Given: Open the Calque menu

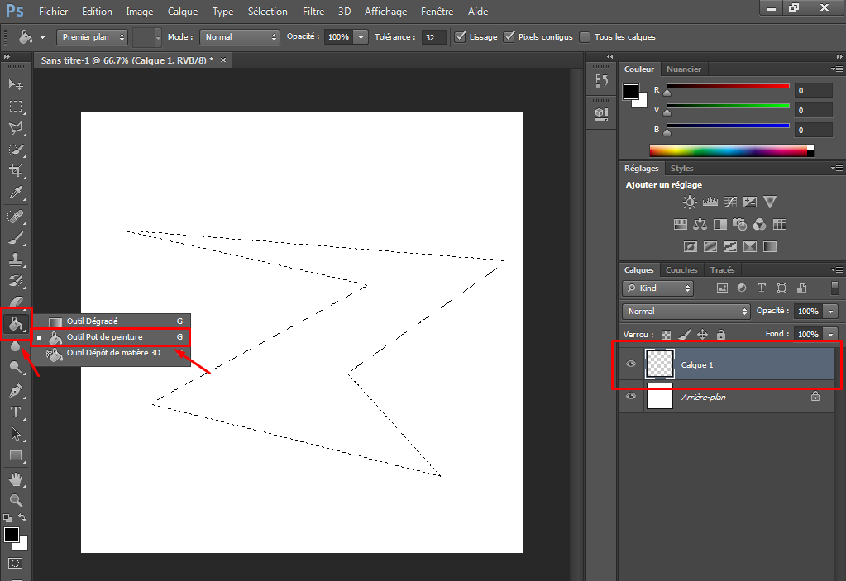Looking at the screenshot, I should (183, 12).
